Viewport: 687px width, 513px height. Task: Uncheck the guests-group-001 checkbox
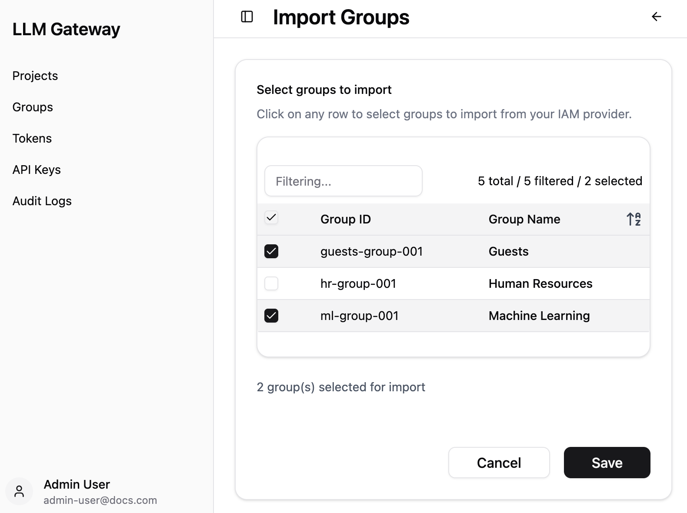point(271,251)
